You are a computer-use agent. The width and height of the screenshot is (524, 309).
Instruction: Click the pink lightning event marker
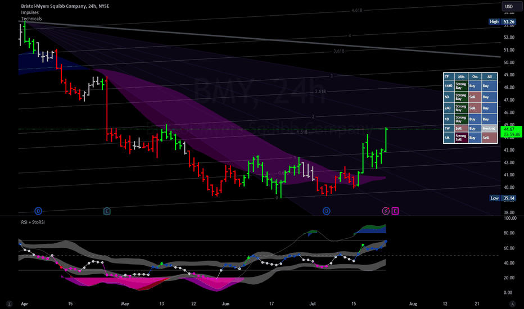(386, 211)
